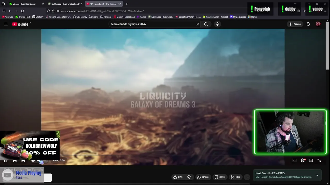
Task: Pause the video playback
Action: coord(5,161)
